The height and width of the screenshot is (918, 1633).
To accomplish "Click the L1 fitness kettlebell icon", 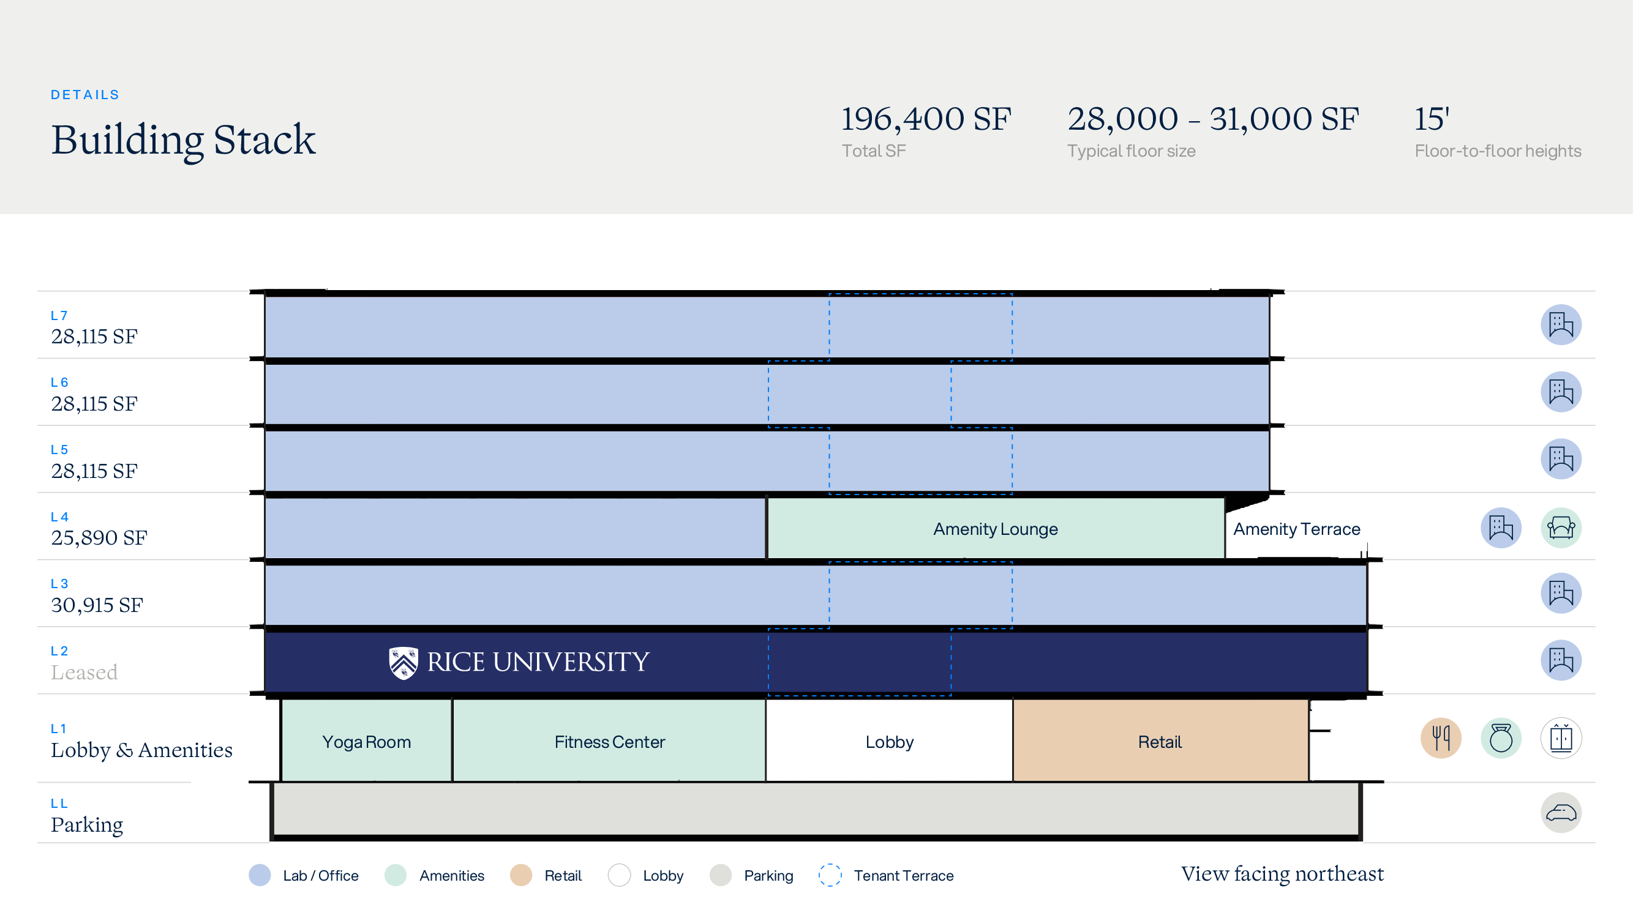I will click(x=1501, y=738).
